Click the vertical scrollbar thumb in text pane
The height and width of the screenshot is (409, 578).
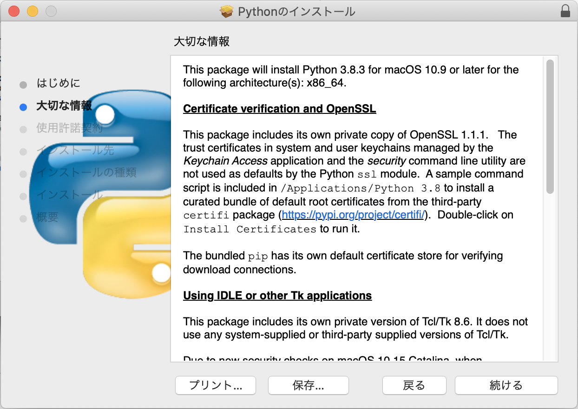(550, 126)
